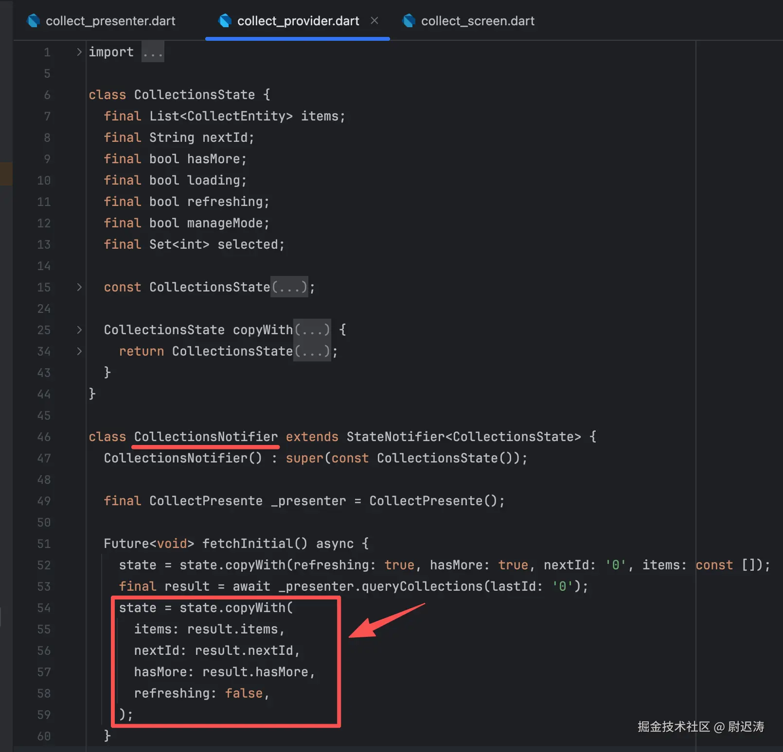The width and height of the screenshot is (783, 752).
Task: Click 'Future<void>' return type on line 51
Action: tap(149, 544)
